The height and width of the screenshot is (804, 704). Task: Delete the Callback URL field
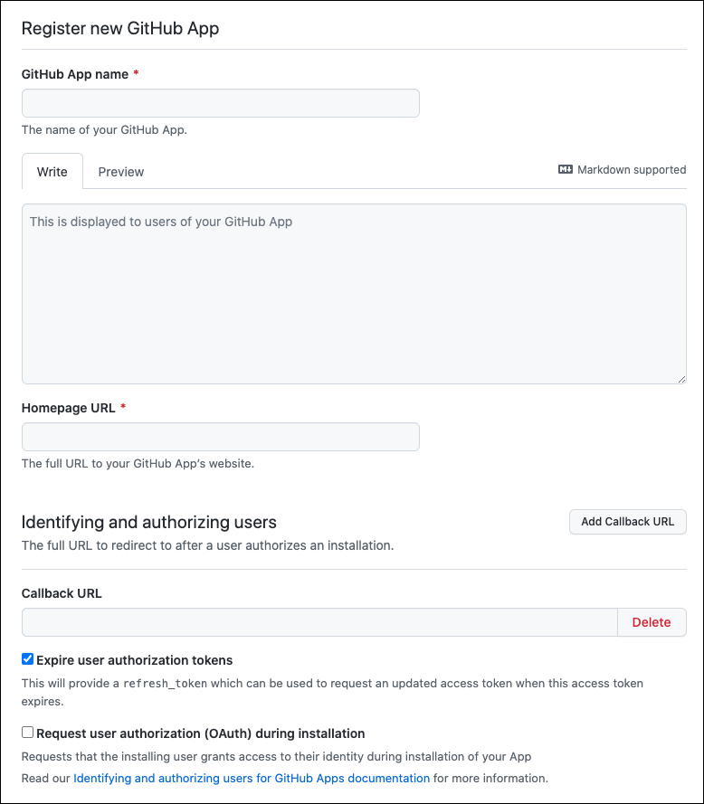pyautogui.click(x=652, y=622)
